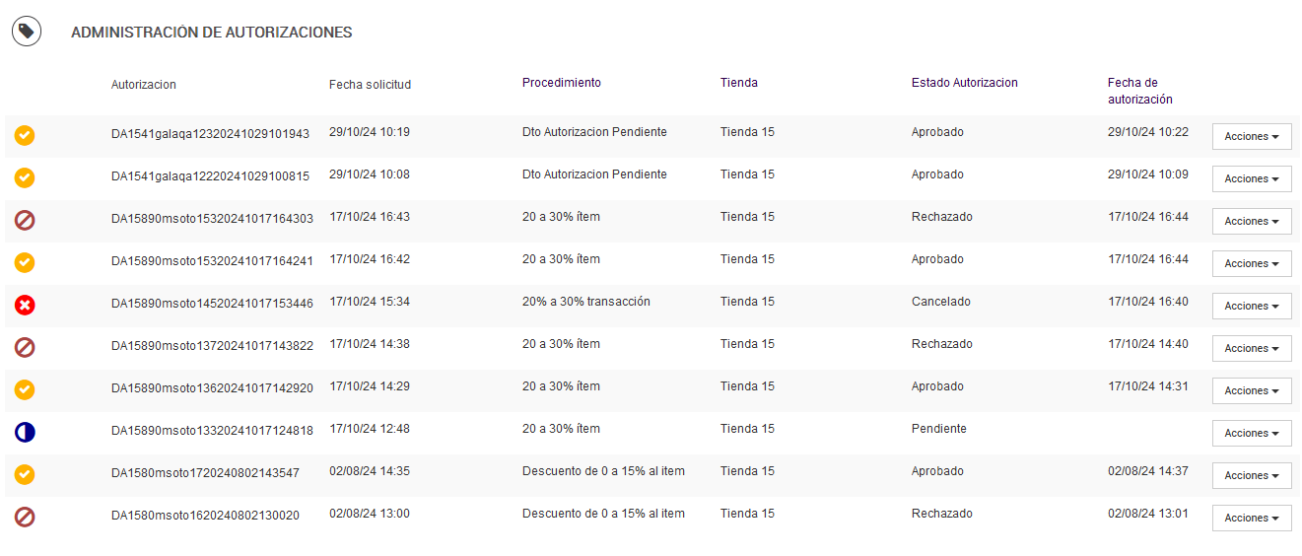The image size is (1302, 556).
Task: Click the red cancelled X status icon
Action: [25, 305]
